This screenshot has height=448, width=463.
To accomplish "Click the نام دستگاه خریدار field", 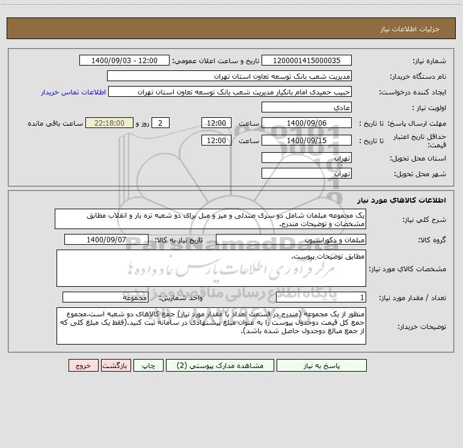I will pos(229,76).
